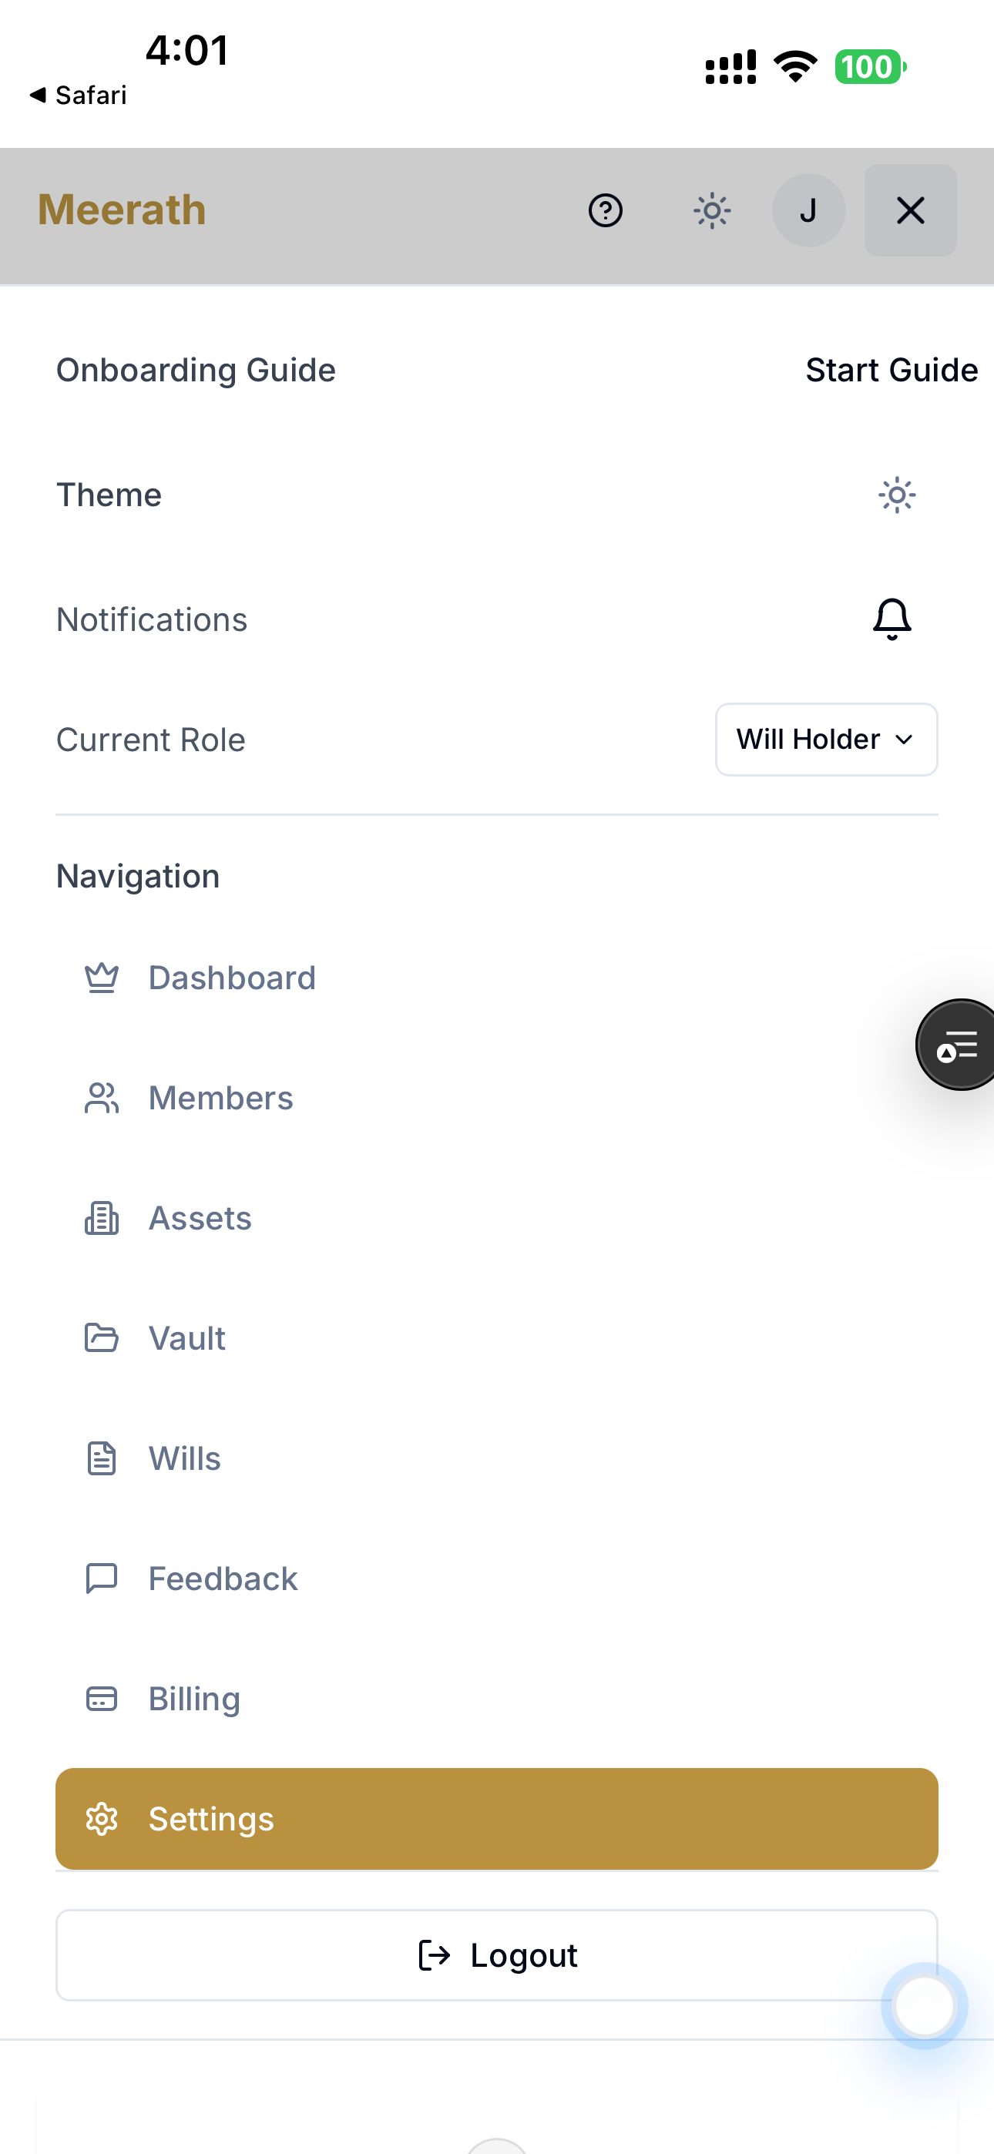Return to Safari via back link

(78, 96)
